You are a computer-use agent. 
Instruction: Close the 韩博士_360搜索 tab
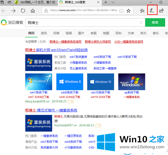coord(98,2)
